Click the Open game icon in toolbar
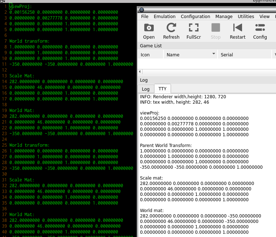This screenshot has height=237, width=276. click(149, 28)
